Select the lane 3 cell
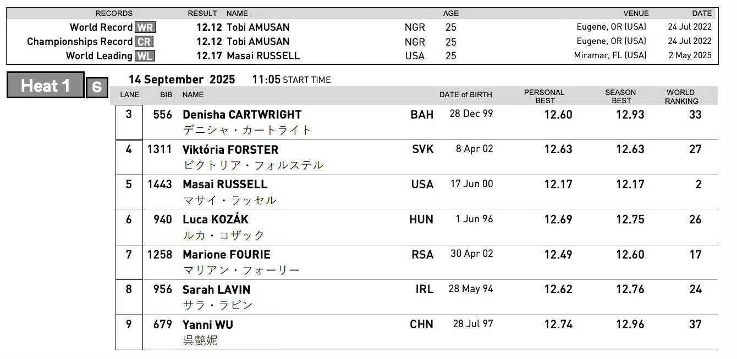The height and width of the screenshot is (359, 737). (129, 122)
